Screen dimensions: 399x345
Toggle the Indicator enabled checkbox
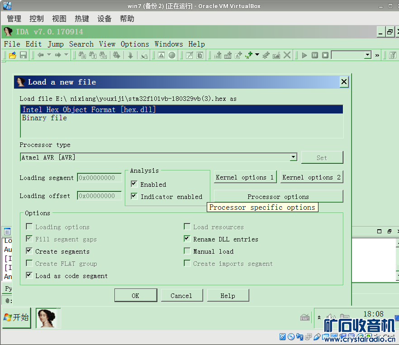tap(134, 196)
